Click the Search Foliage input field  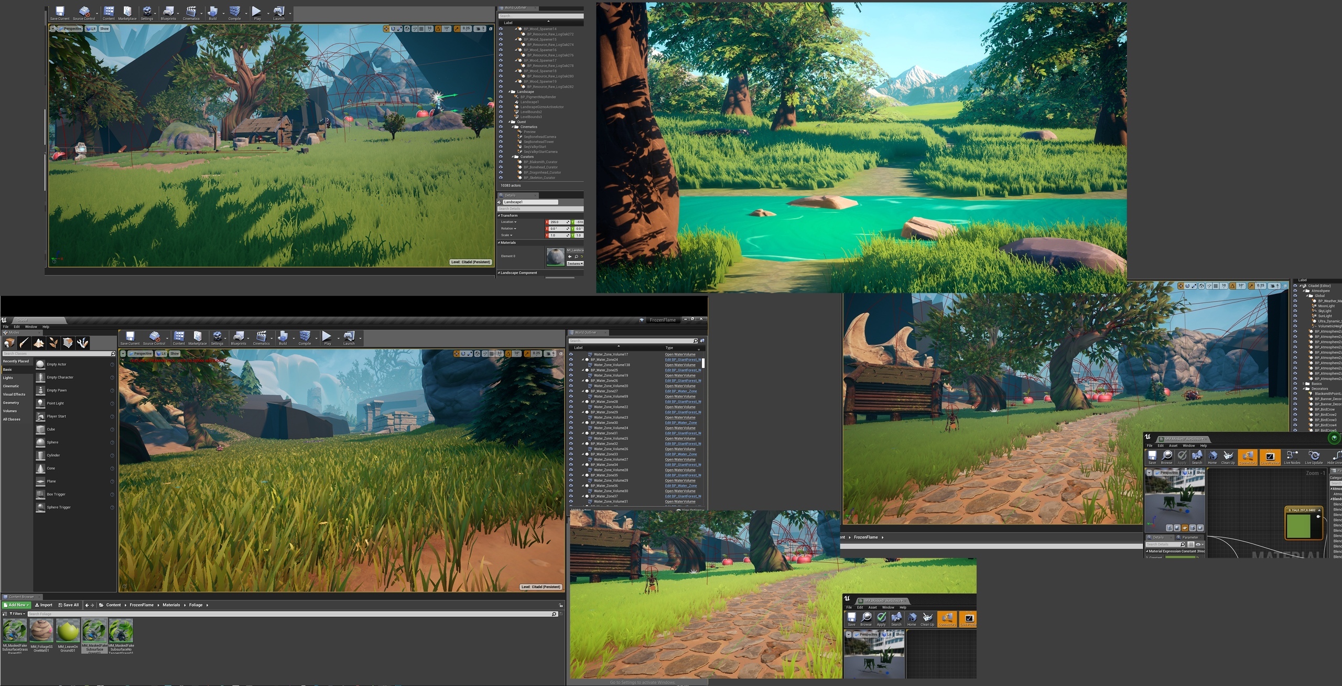292,614
